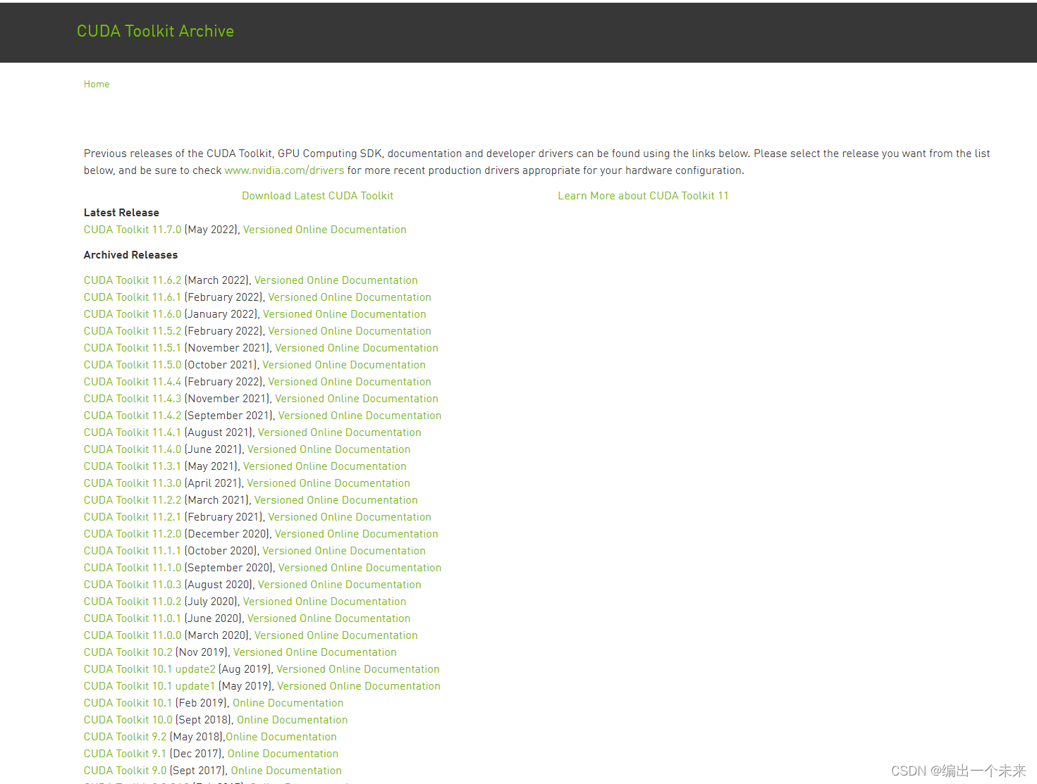Open the Home breadcrumb link
The image size is (1037, 784).
click(97, 84)
